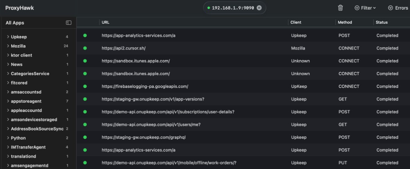Select the api2.cursor.sh request row

243,48
